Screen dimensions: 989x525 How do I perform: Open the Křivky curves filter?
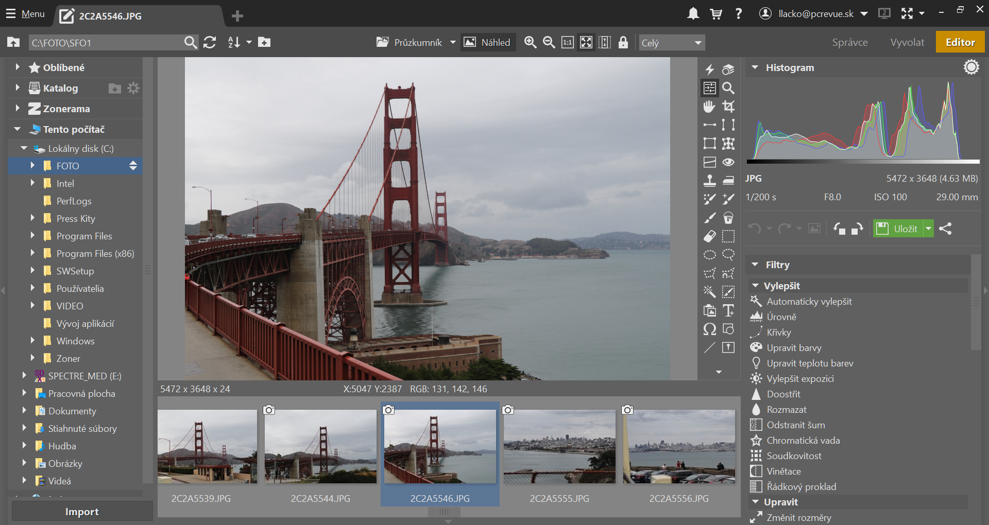click(778, 332)
